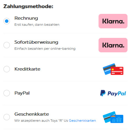Click the Zahlungsmethode heading
Viewport: 131px width, 133px height.
[28, 6]
